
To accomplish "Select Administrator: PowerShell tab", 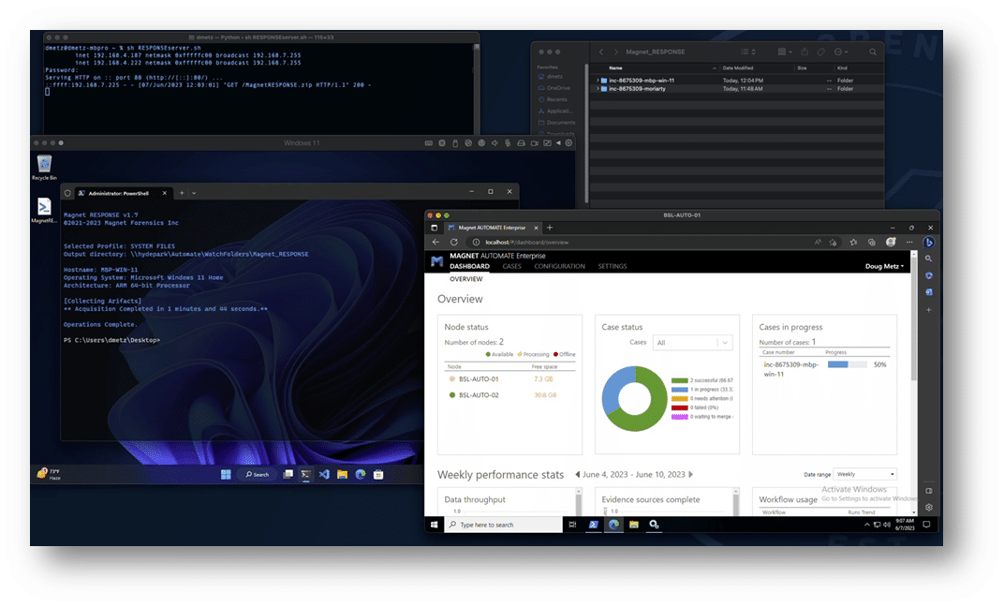I will tap(122, 193).
